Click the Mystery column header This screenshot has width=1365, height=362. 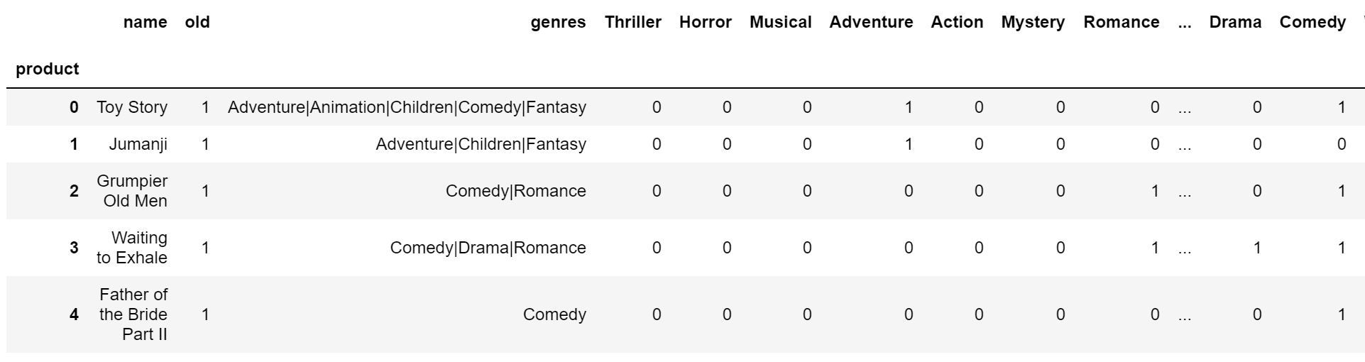pyautogui.click(x=1033, y=23)
